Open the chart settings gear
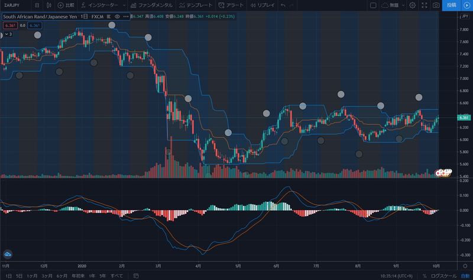The height and width of the screenshot is (280, 473). tap(412, 5)
